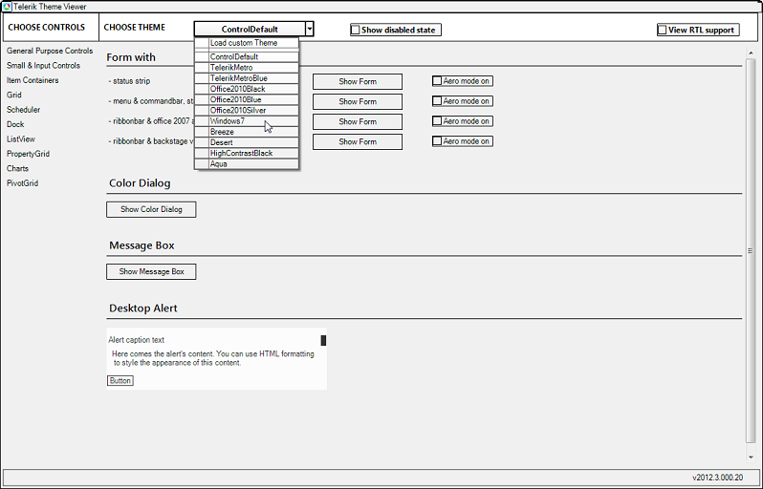Show Form for ribbonbar backstage row
763x489 pixels.
click(x=358, y=142)
